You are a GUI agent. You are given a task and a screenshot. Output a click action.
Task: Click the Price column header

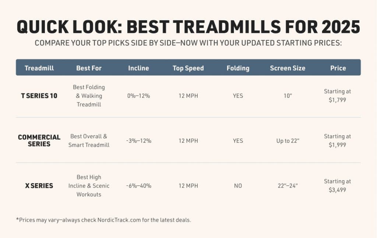tap(338, 68)
